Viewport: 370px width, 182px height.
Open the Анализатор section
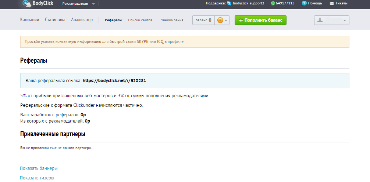click(82, 20)
